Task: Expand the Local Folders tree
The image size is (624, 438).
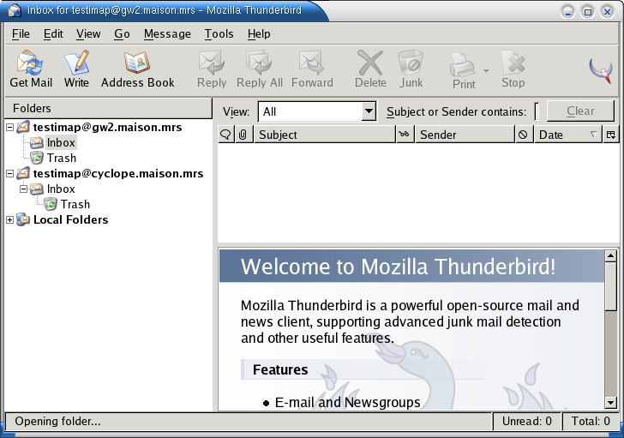Action: 9,220
